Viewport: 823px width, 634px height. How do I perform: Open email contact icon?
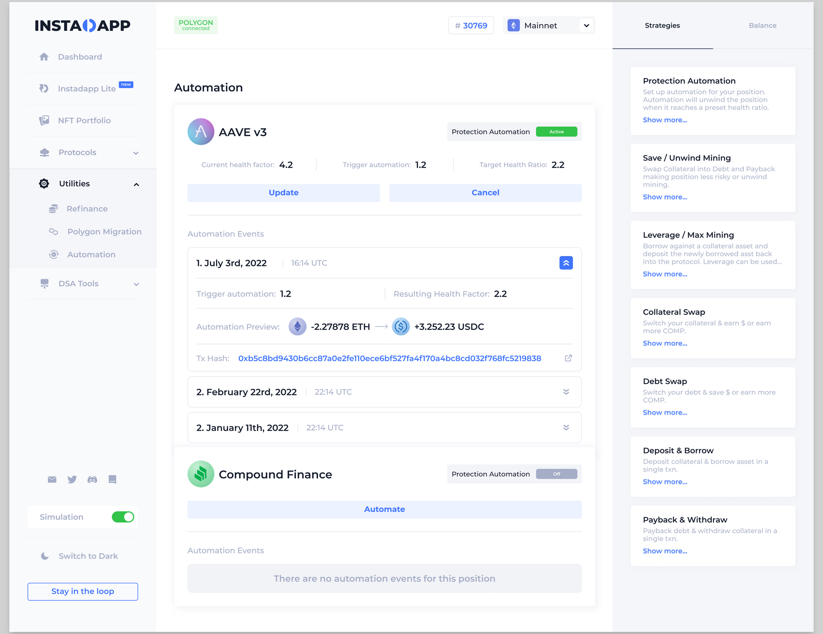52,479
